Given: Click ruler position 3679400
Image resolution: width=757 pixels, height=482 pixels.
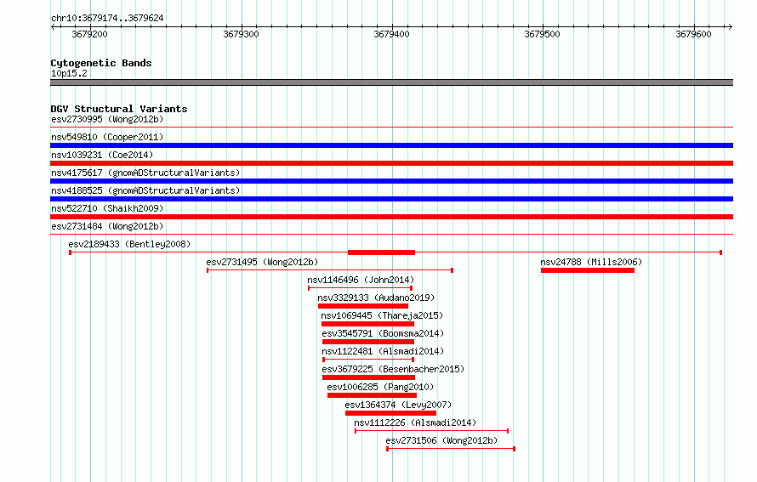Looking at the screenshot, I should pos(391,34).
